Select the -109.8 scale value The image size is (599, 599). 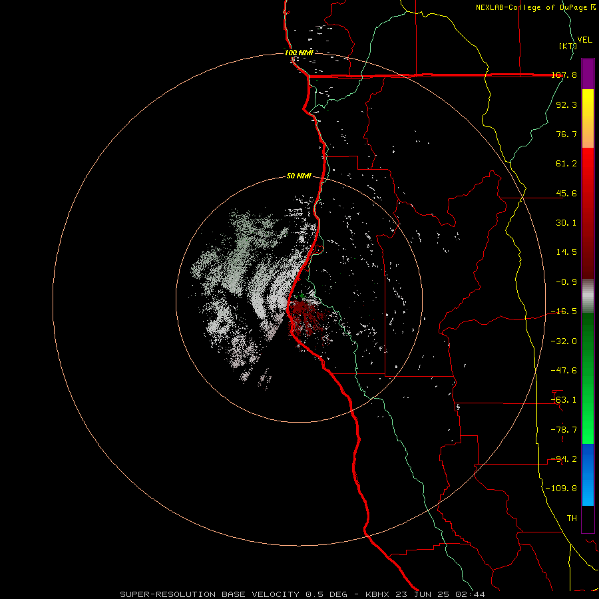(x=562, y=489)
